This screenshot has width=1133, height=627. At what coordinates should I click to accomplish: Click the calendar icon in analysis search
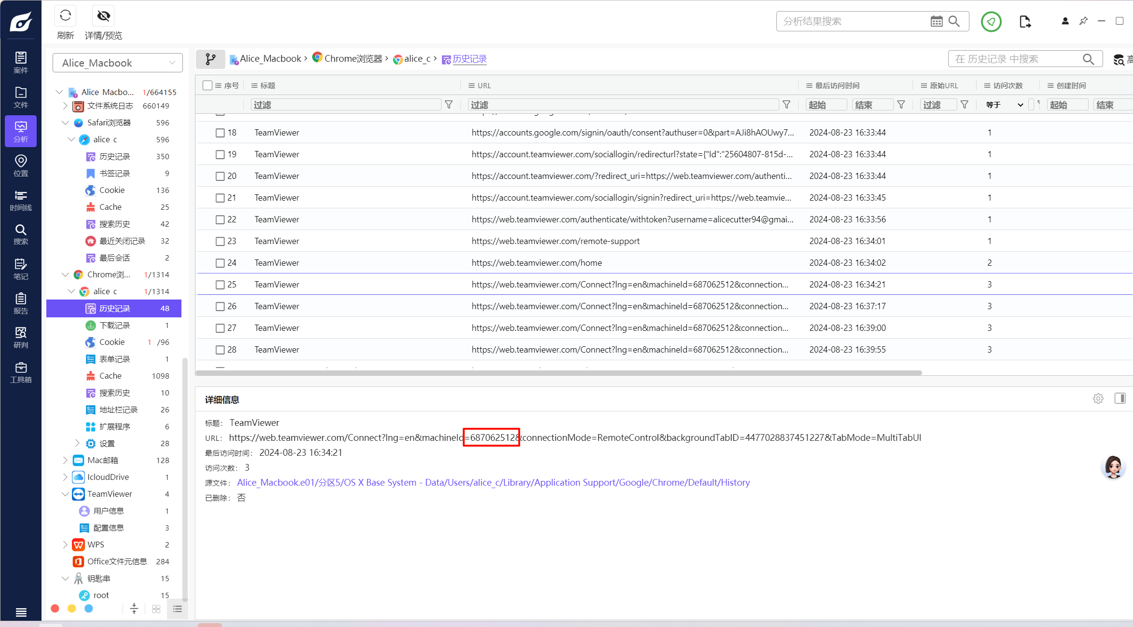pyautogui.click(x=936, y=21)
